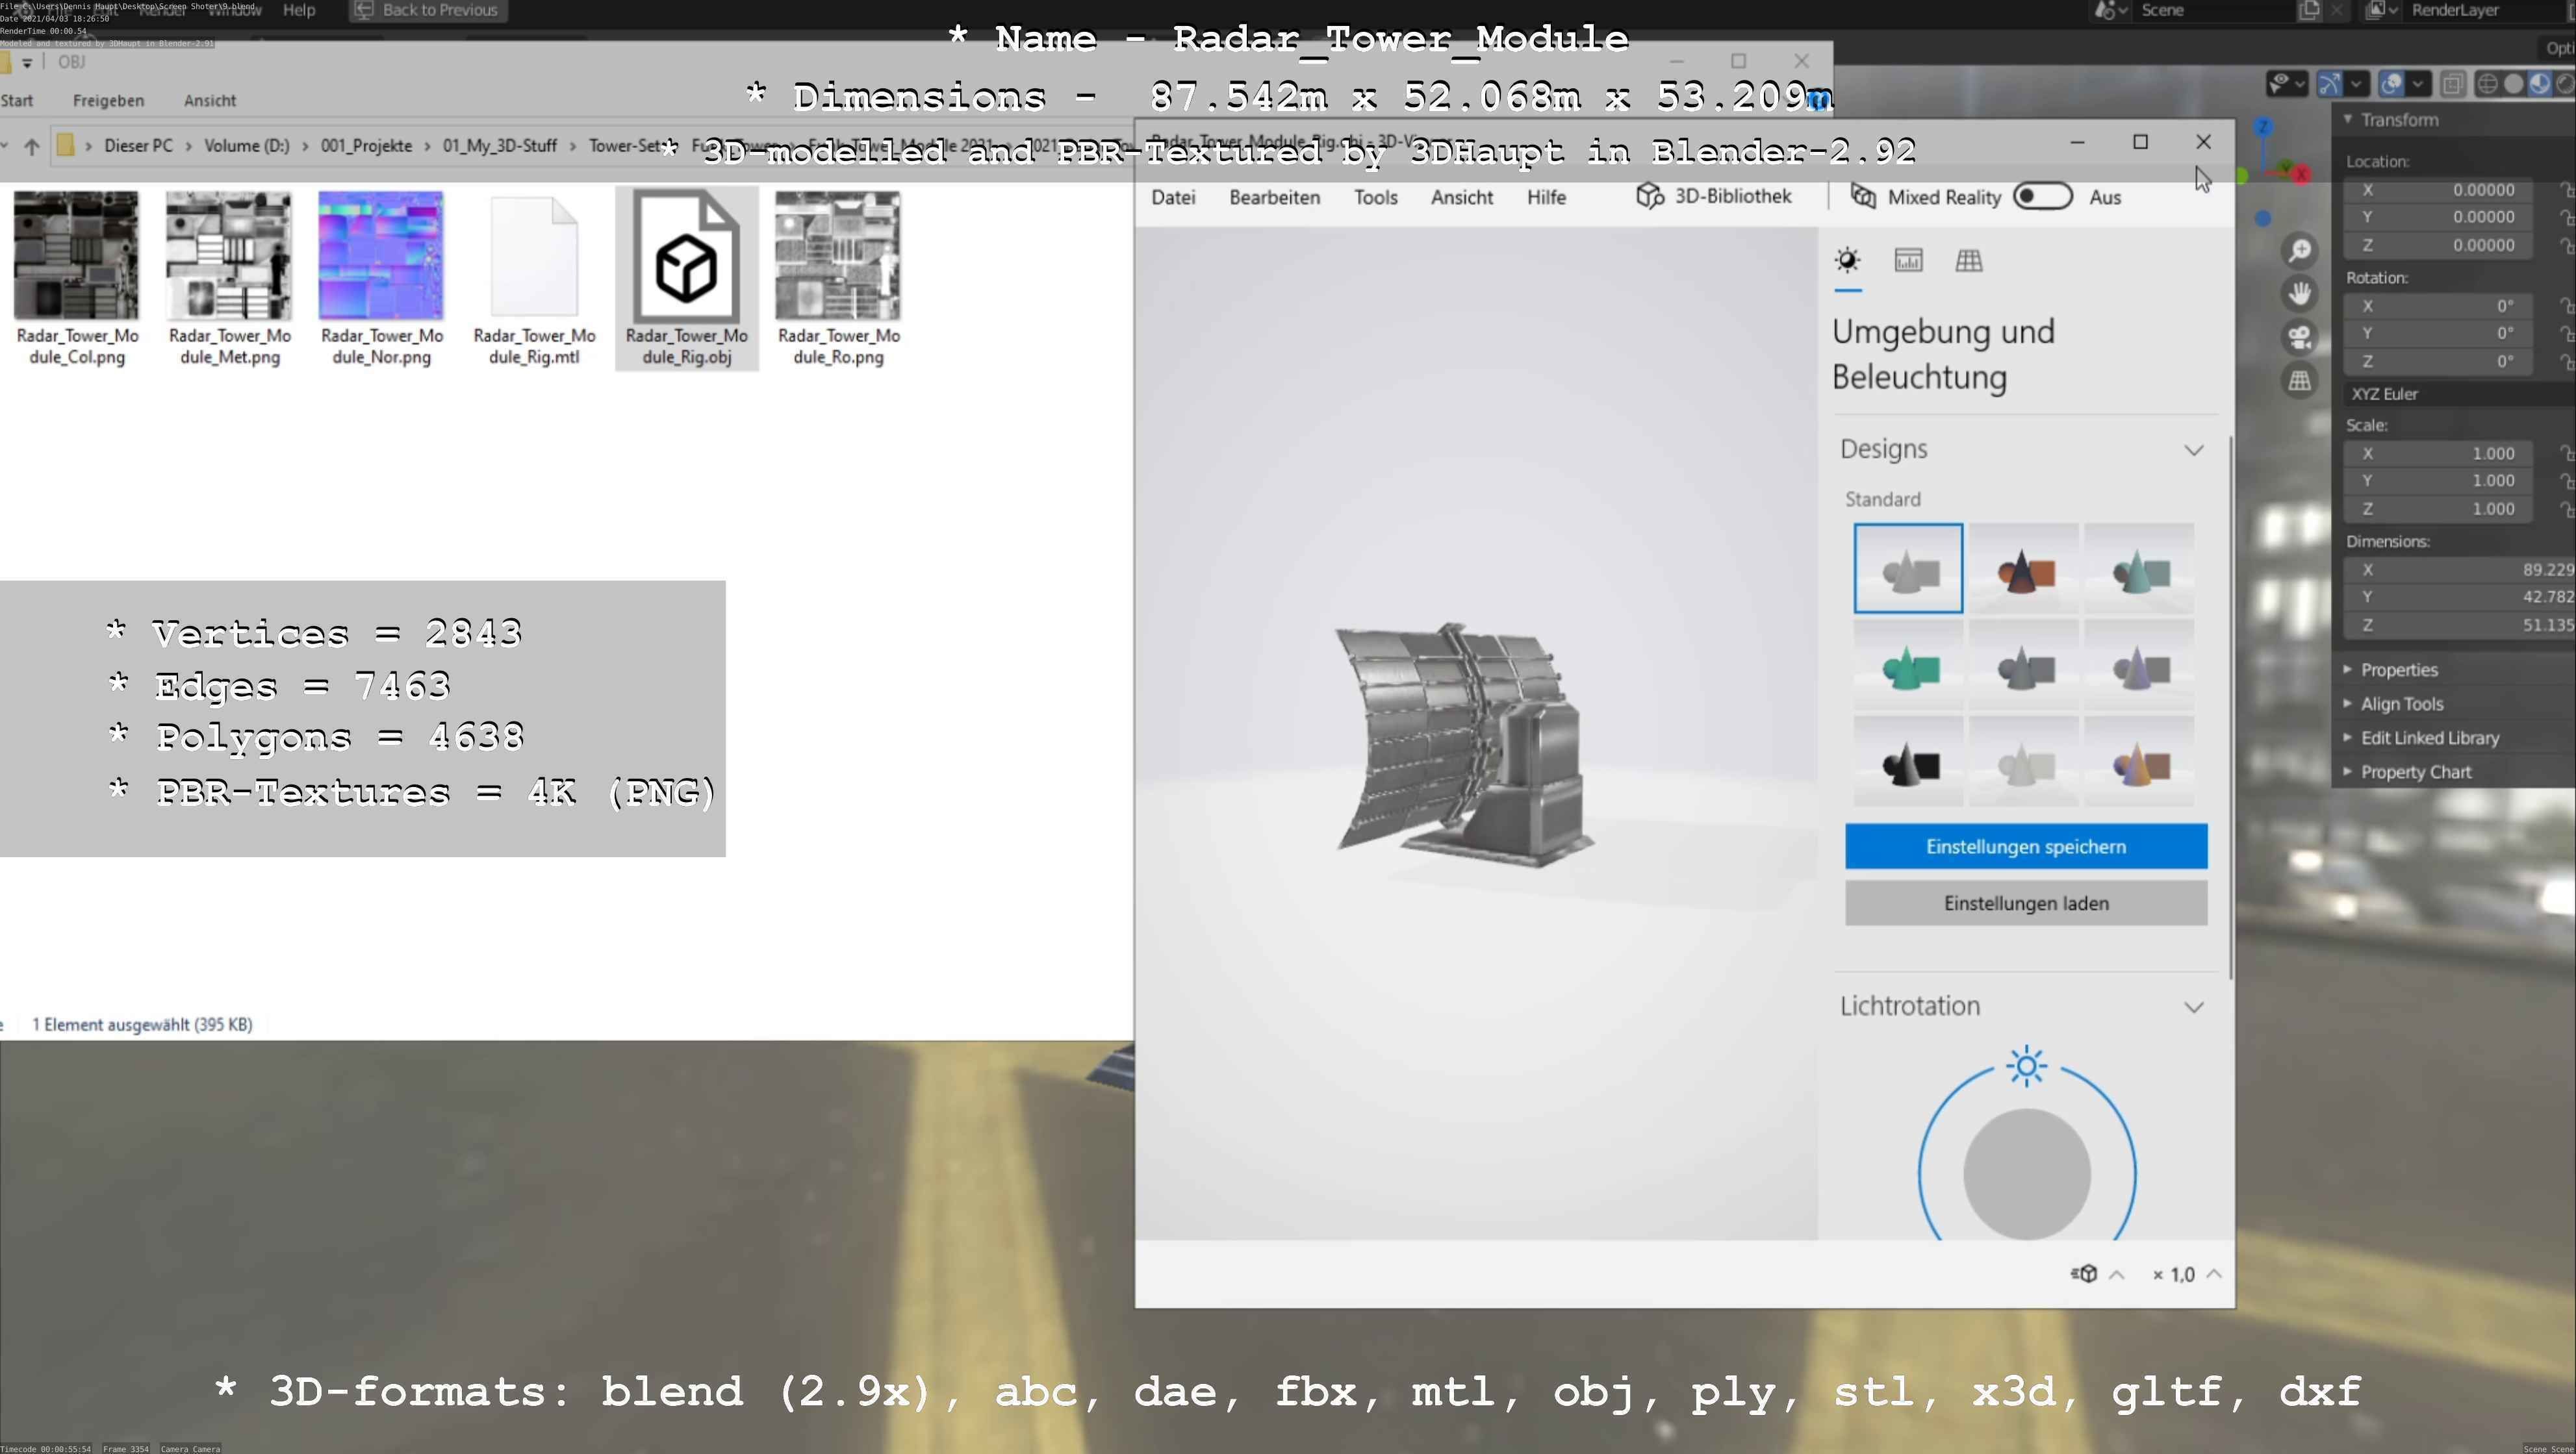Screen dimensions: 2576x1454
Task: Expand the Align Tools panel
Action: [2401, 703]
